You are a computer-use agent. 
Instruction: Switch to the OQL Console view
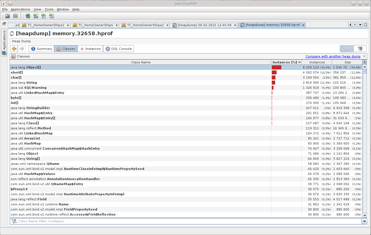[118, 49]
